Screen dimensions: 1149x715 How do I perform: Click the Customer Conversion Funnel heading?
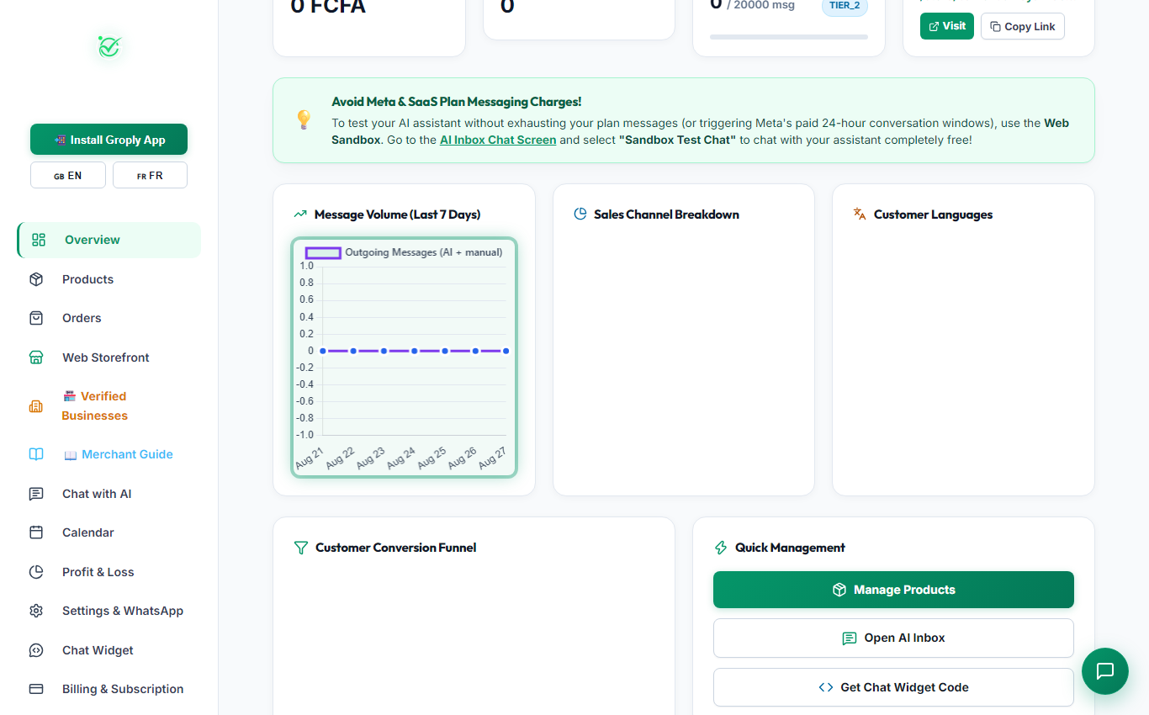395,548
